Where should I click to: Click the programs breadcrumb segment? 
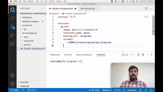click(x=54, y=14)
